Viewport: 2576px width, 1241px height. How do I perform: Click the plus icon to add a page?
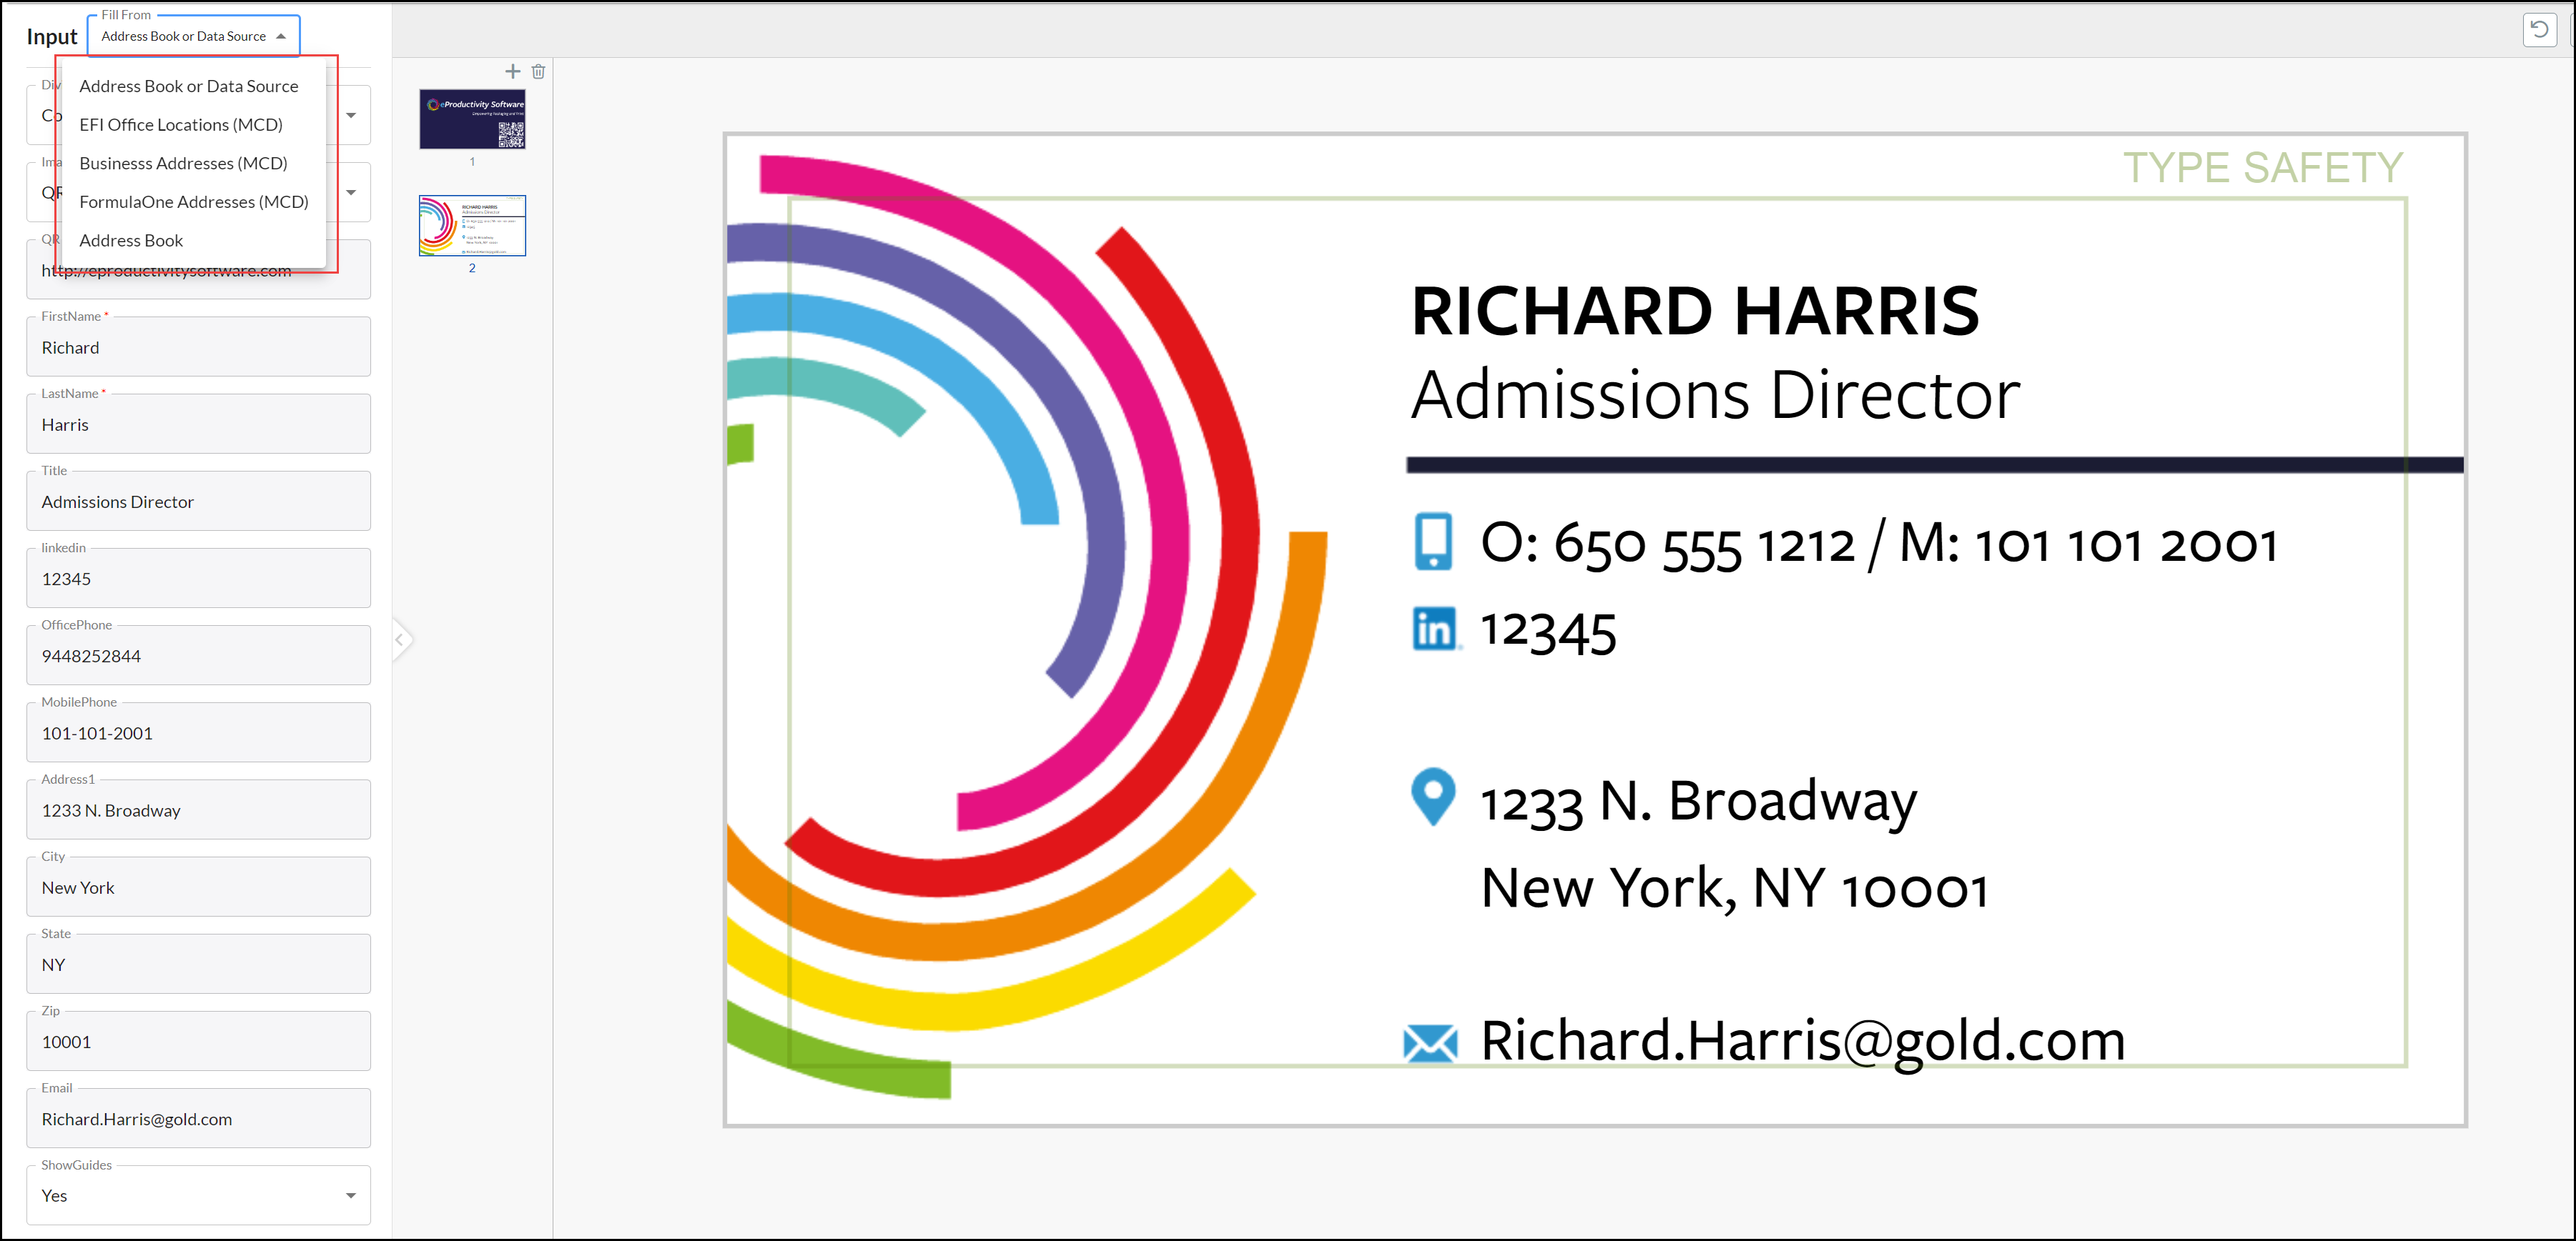[512, 71]
